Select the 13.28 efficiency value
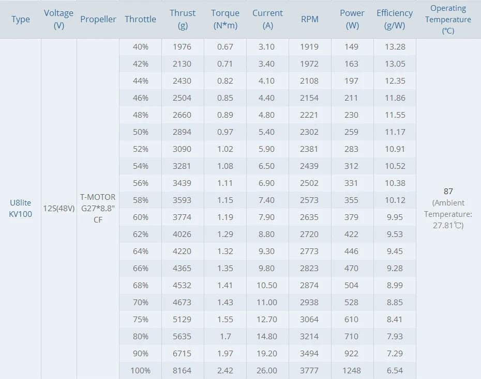 [x=395, y=47]
